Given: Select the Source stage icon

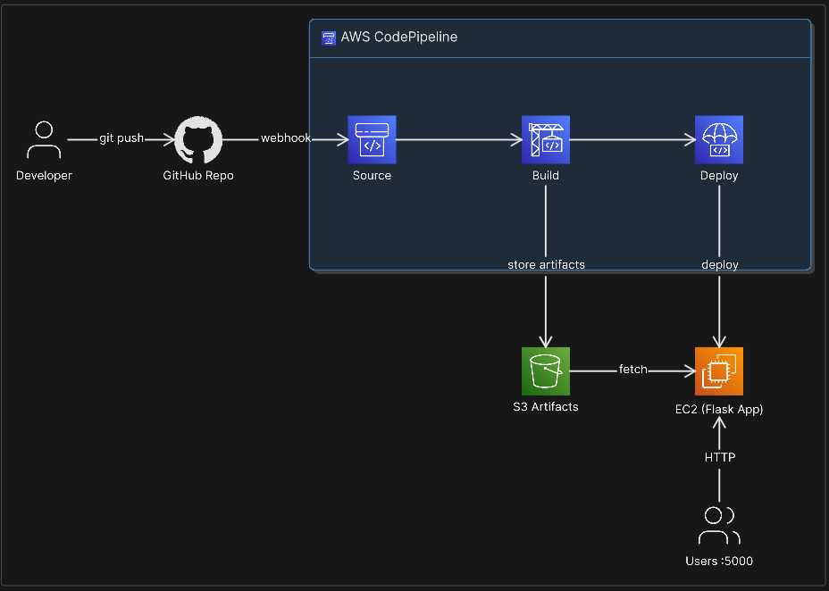Looking at the screenshot, I should coord(372,140).
